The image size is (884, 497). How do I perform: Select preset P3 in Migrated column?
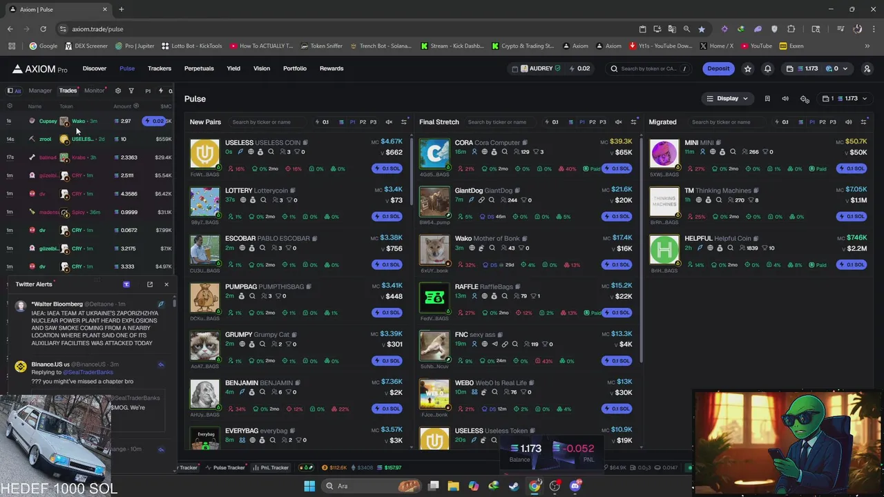[x=832, y=122]
